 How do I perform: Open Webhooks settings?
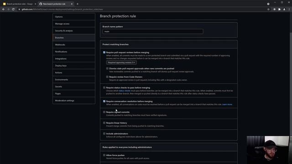point(74,45)
